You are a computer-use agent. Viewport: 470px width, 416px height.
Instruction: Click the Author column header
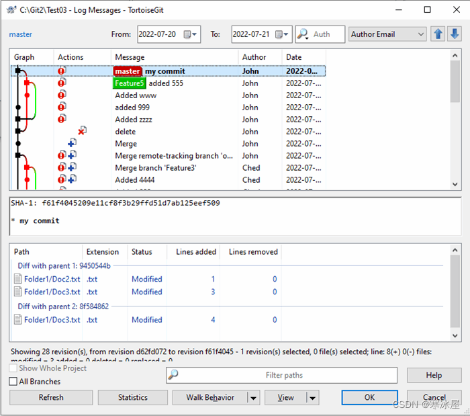pyautogui.click(x=261, y=57)
